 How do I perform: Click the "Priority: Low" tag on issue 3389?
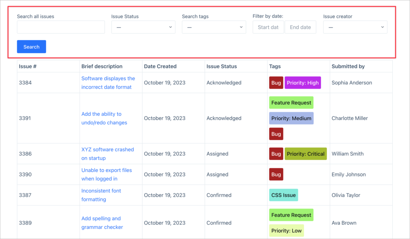pos(286,231)
